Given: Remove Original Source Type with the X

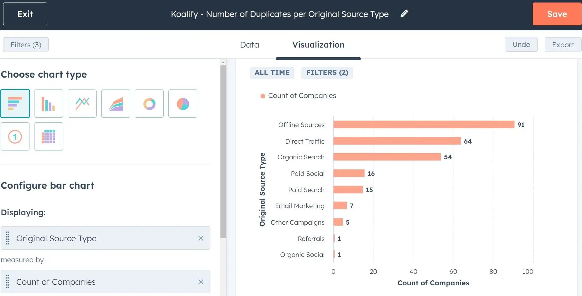Looking at the screenshot, I should (x=201, y=238).
